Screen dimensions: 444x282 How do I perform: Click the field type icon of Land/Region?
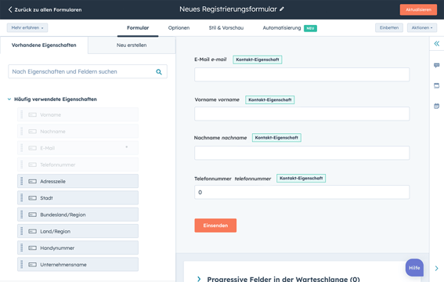[33, 231]
